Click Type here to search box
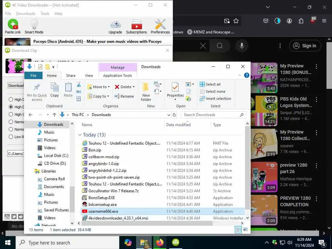 point(67,243)
